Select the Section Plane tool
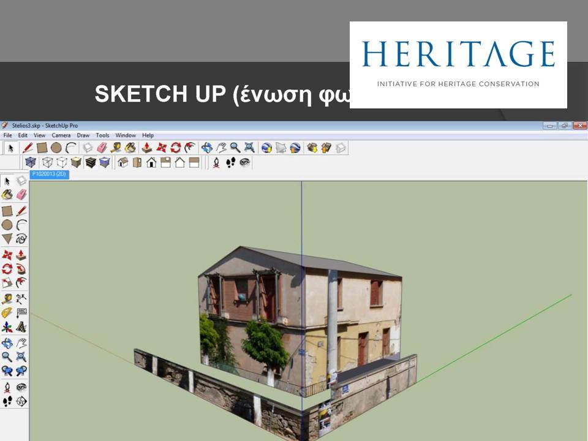 pyautogui.click(x=21, y=401)
